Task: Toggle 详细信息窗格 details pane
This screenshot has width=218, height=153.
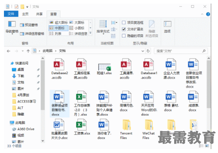Action: [32, 34]
